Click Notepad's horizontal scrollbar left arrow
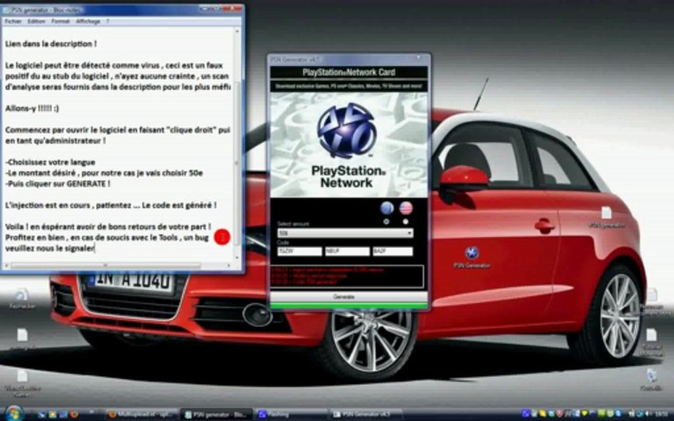The height and width of the screenshot is (421, 674). (x=6, y=266)
